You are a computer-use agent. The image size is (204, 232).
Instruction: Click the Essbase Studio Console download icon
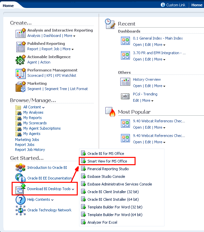[83, 176]
